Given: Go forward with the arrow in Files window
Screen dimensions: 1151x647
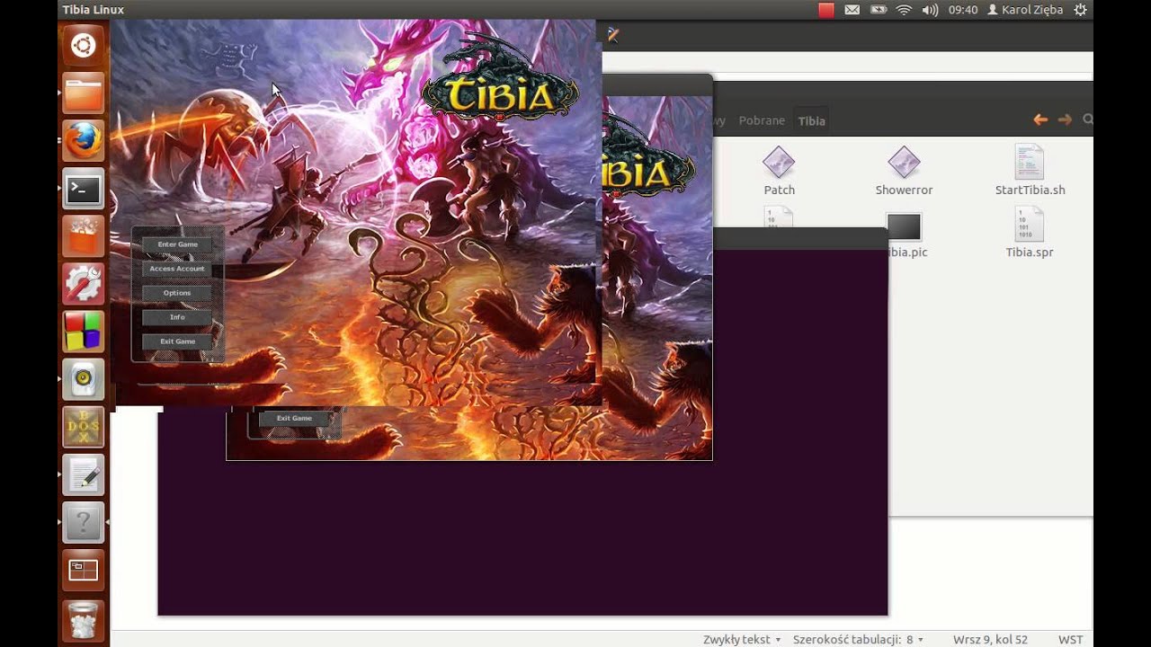Looking at the screenshot, I should tap(1065, 120).
